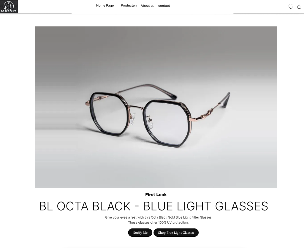The height and width of the screenshot is (248, 304).
Task: Click the dark temple tip at far right
Action: pos(227,99)
